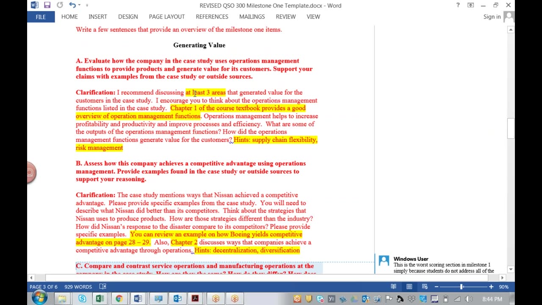Click the PAGE 3 OF 6 status indicator
The image size is (542, 305).
(x=44, y=287)
